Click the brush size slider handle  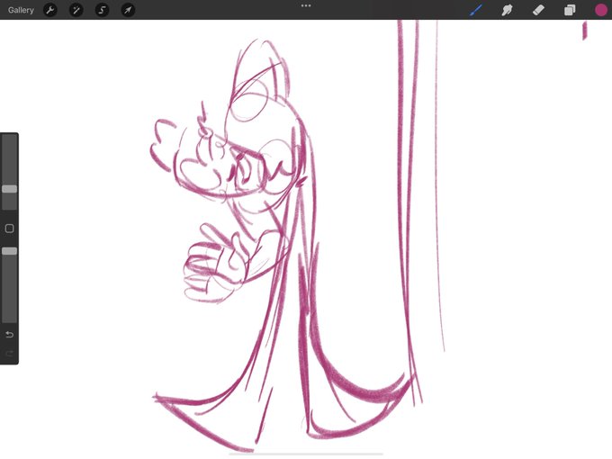[9, 189]
